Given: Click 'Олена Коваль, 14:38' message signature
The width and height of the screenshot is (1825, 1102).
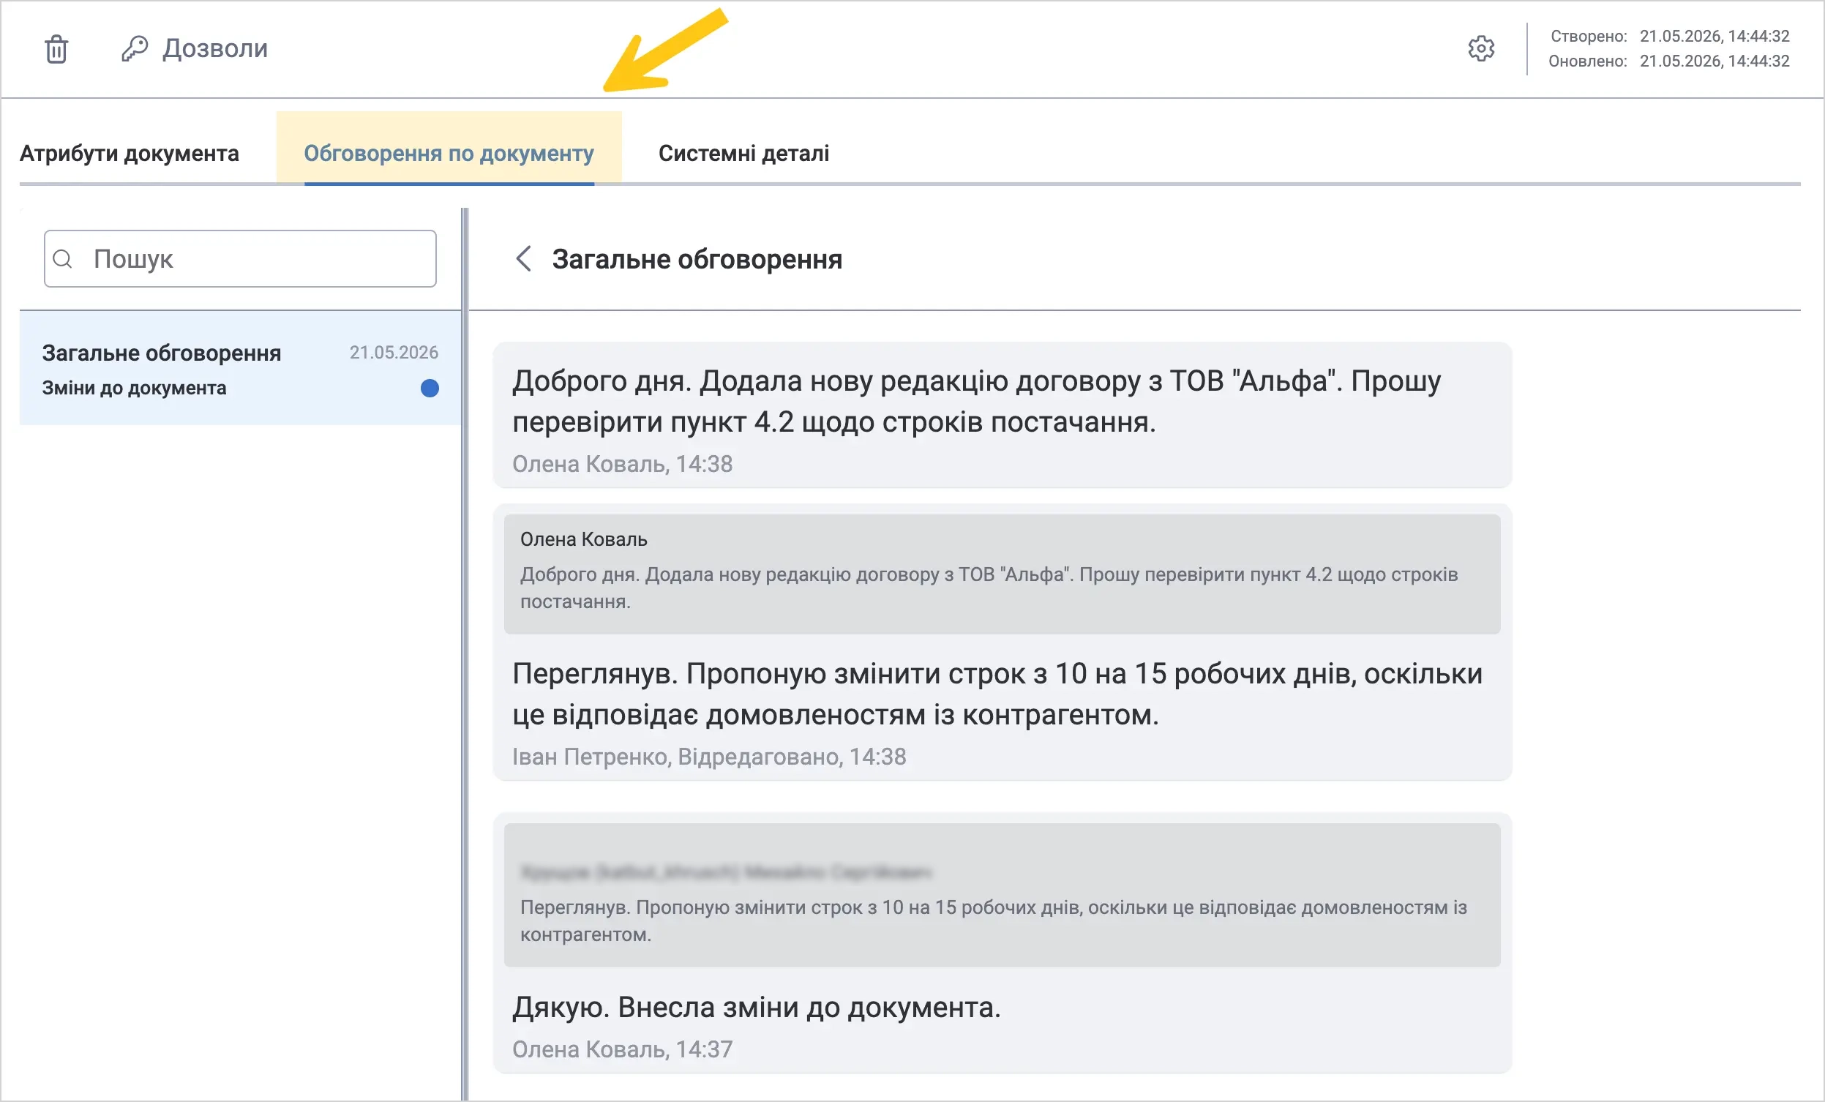Looking at the screenshot, I should click(622, 464).
